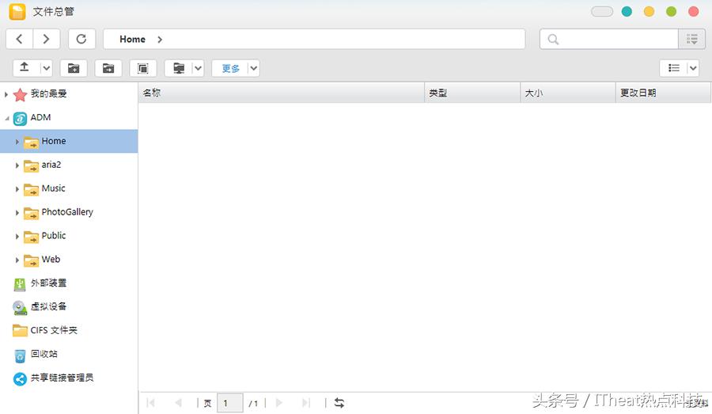Minimize with the yellow circle button

[649, 11]
